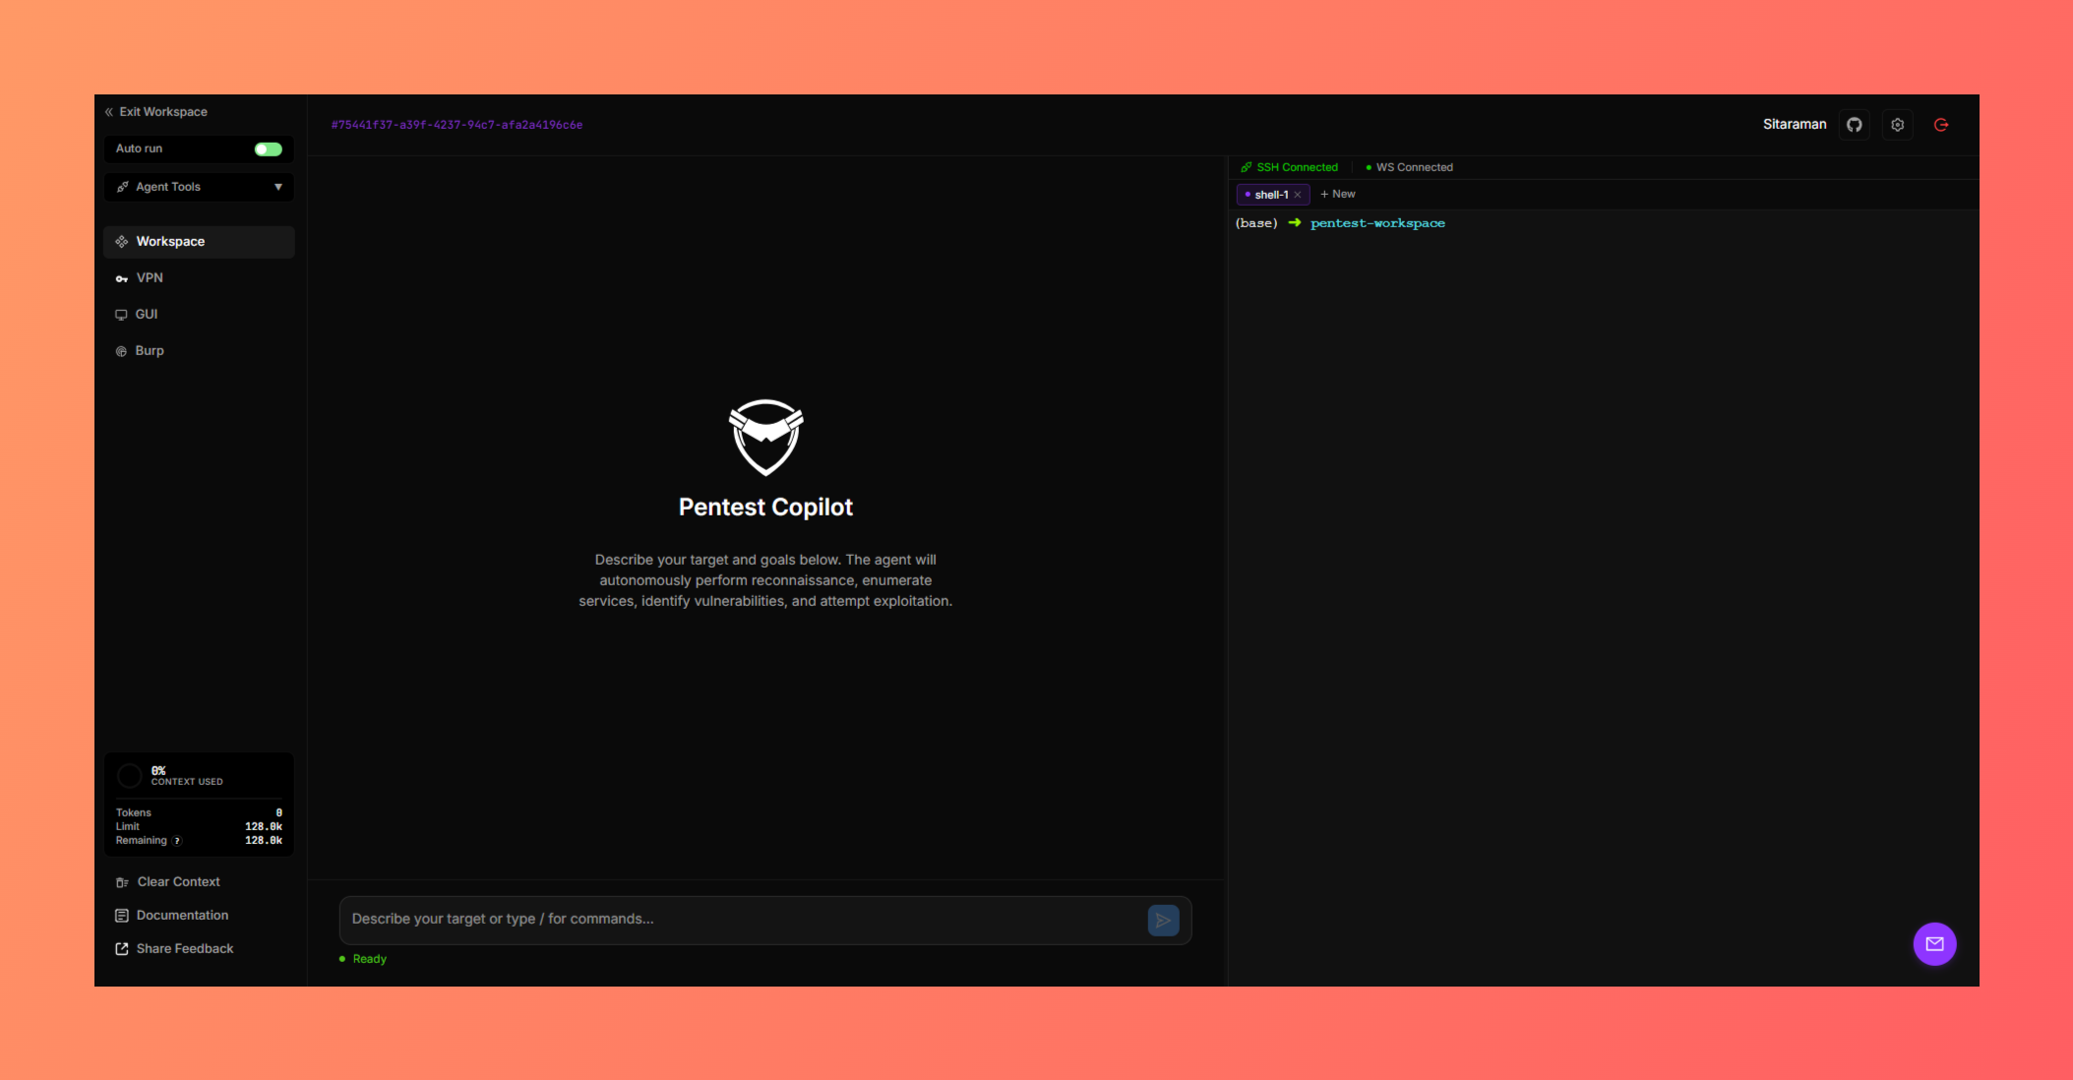2073x1080 pixels.
Task: Click Exit Workspace
Action: 163,112
